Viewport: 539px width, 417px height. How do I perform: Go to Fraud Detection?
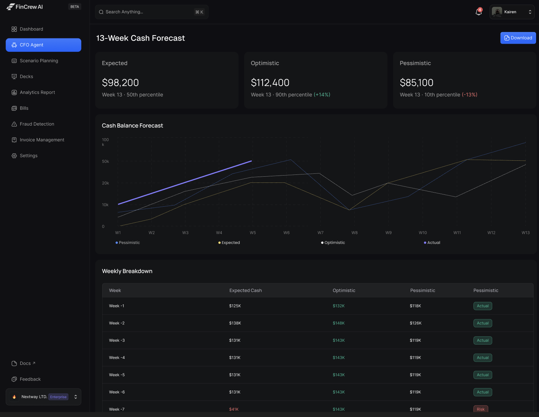click(44, 124)
